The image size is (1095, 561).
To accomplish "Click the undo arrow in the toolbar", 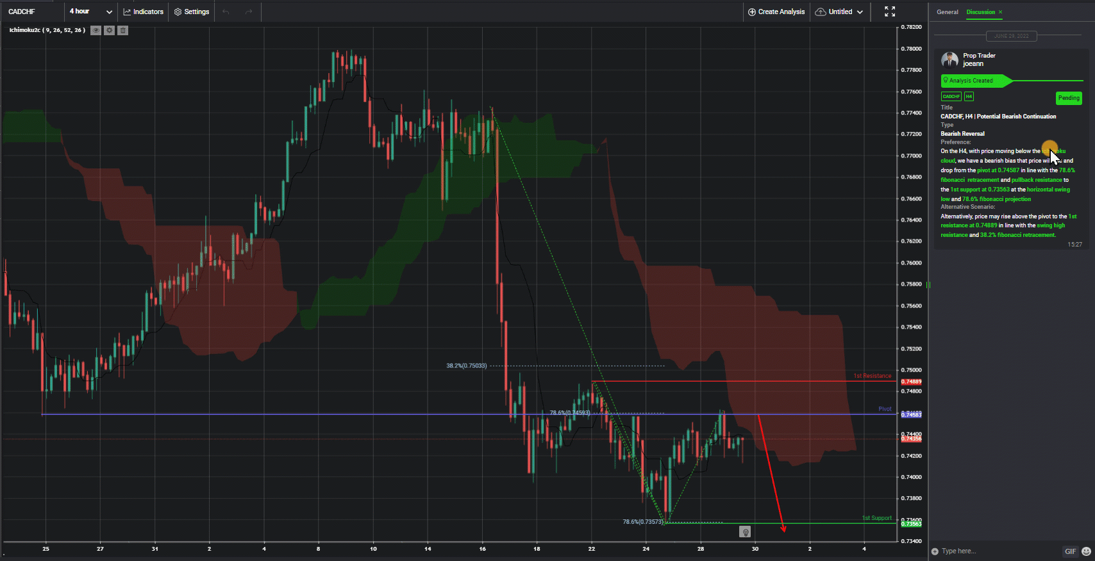I will tap(226, 12).
